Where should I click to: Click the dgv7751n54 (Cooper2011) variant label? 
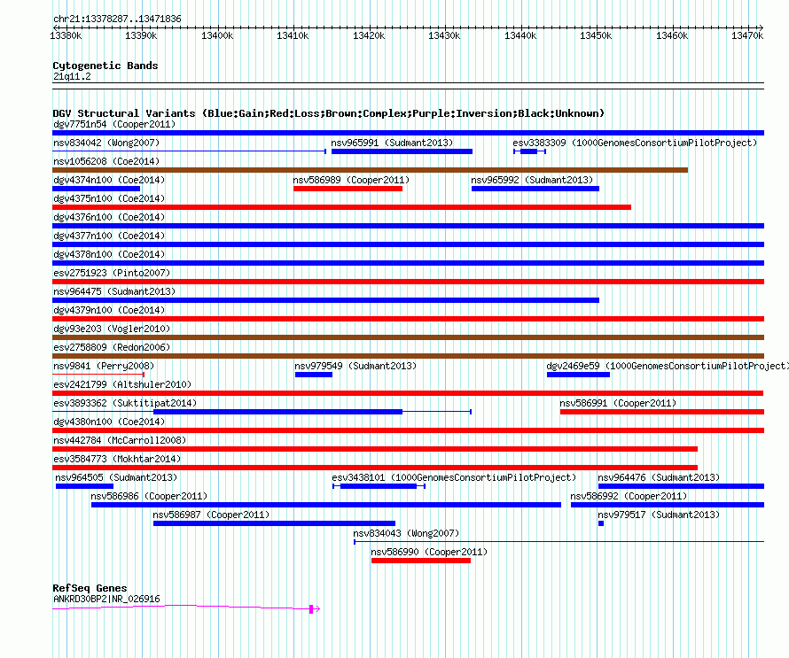click(x=114, y=124)
